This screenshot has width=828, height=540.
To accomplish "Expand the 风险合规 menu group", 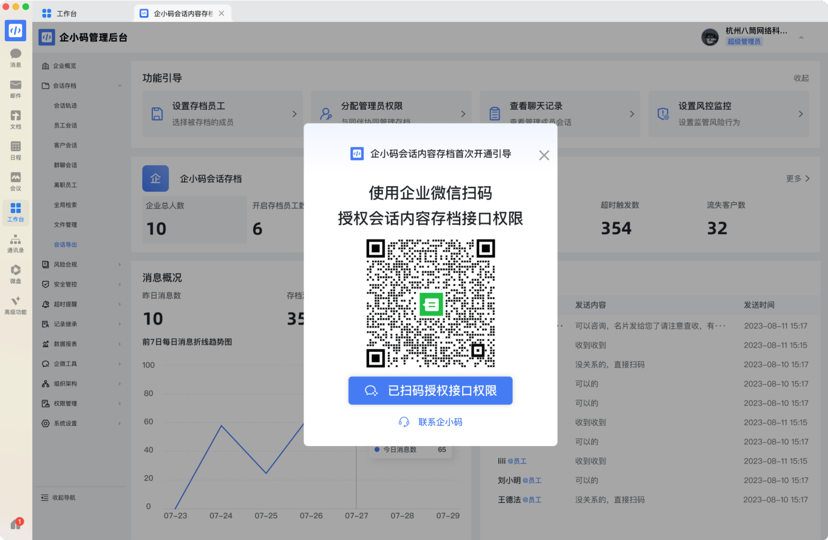I will click(x=120, y=265).
